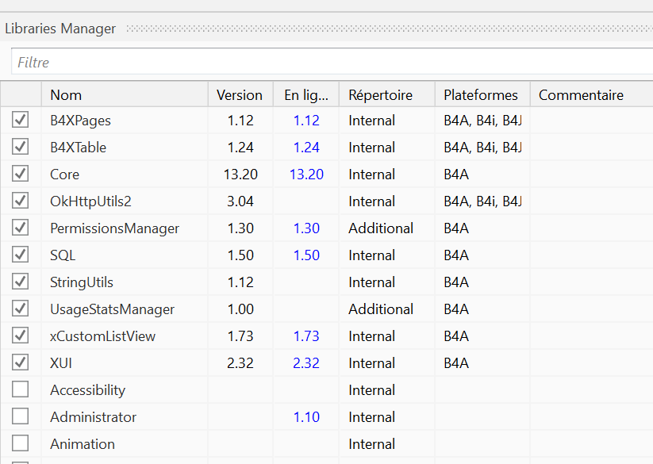Select the StringUtils library name
The width and height of the screenshot is (653, 464).
click(82, 282)
